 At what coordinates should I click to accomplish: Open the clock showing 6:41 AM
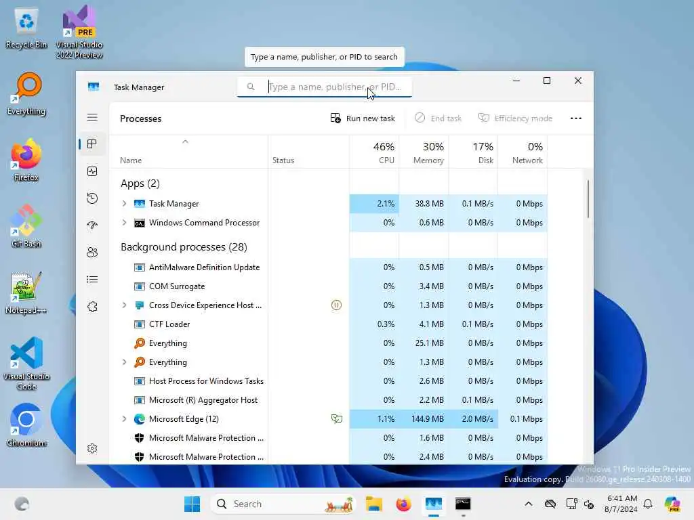tap(621, 504)
